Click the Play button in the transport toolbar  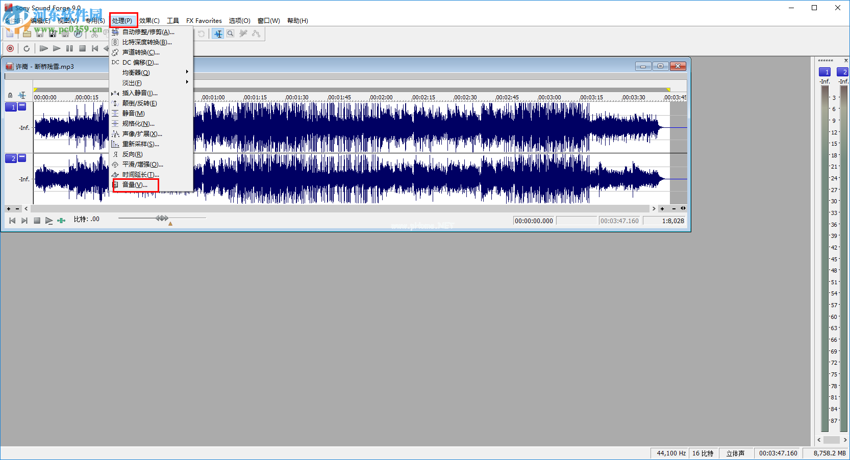coord(57,48)
